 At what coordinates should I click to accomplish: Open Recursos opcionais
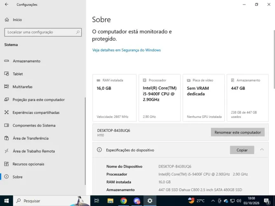(28, 164)
